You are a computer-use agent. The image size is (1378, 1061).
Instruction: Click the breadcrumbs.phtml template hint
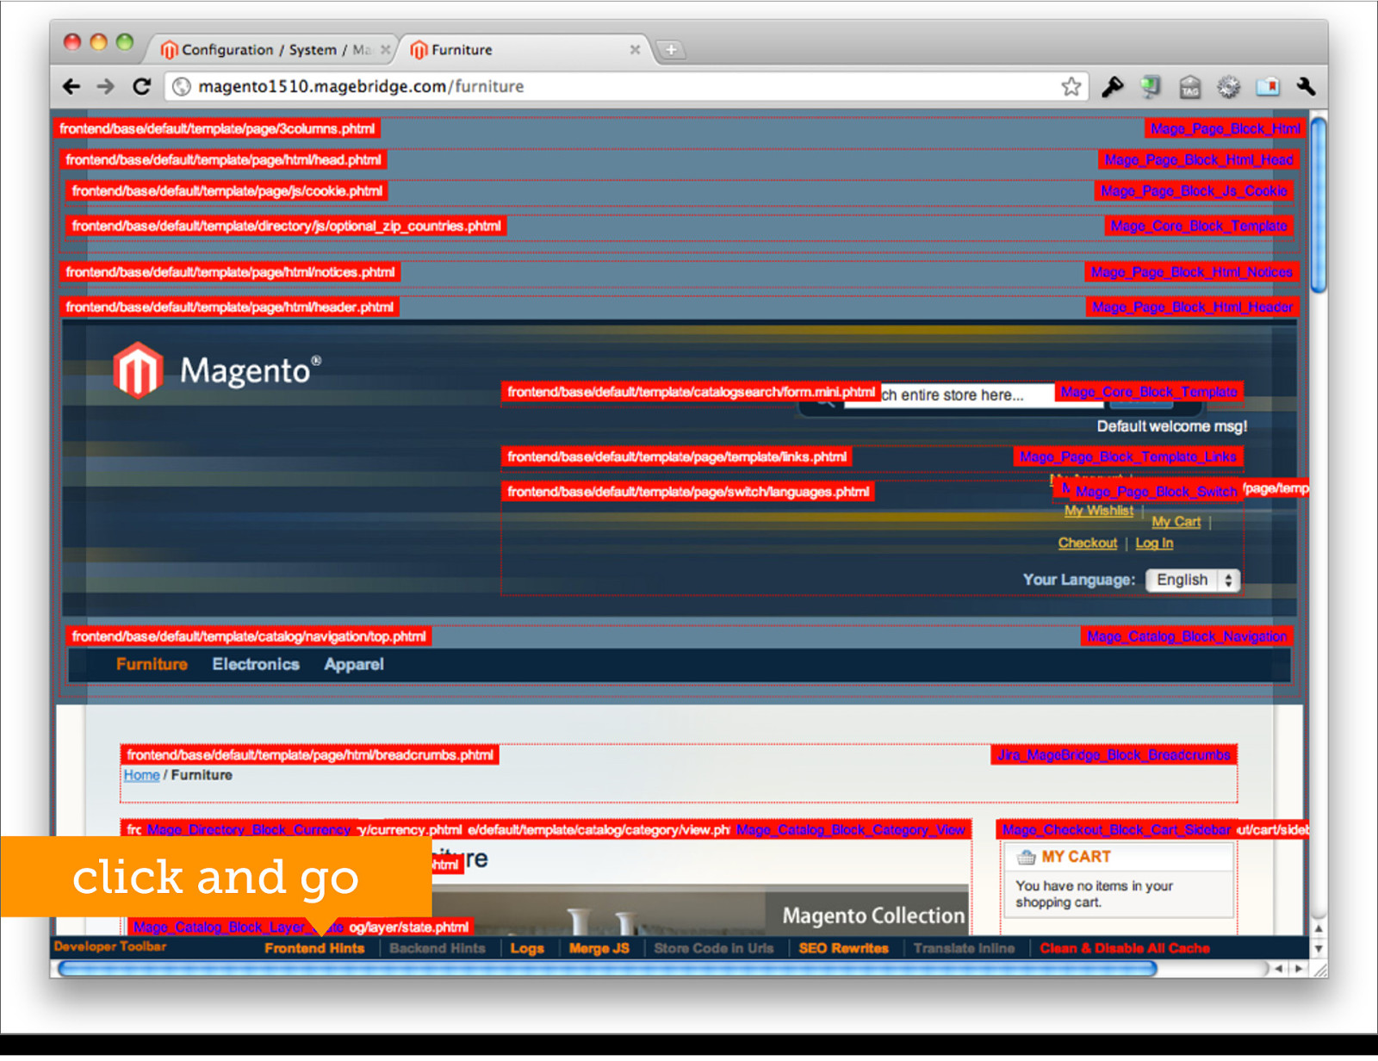310,754
